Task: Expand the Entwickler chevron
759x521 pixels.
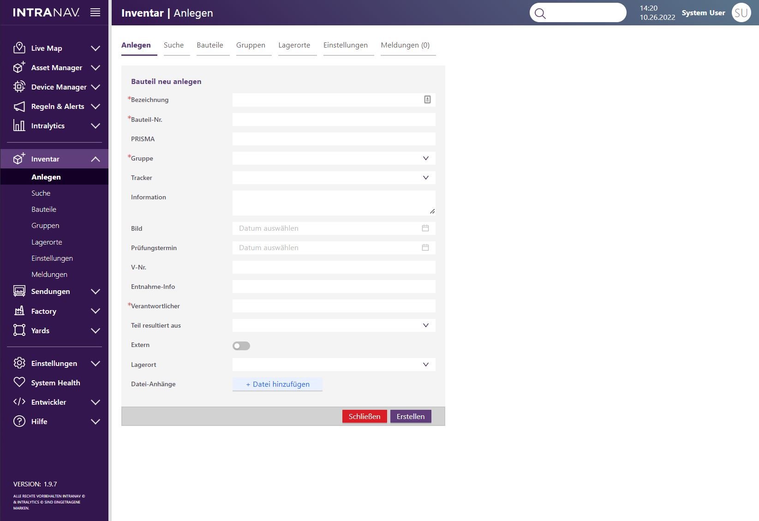Action: point(96,402)
